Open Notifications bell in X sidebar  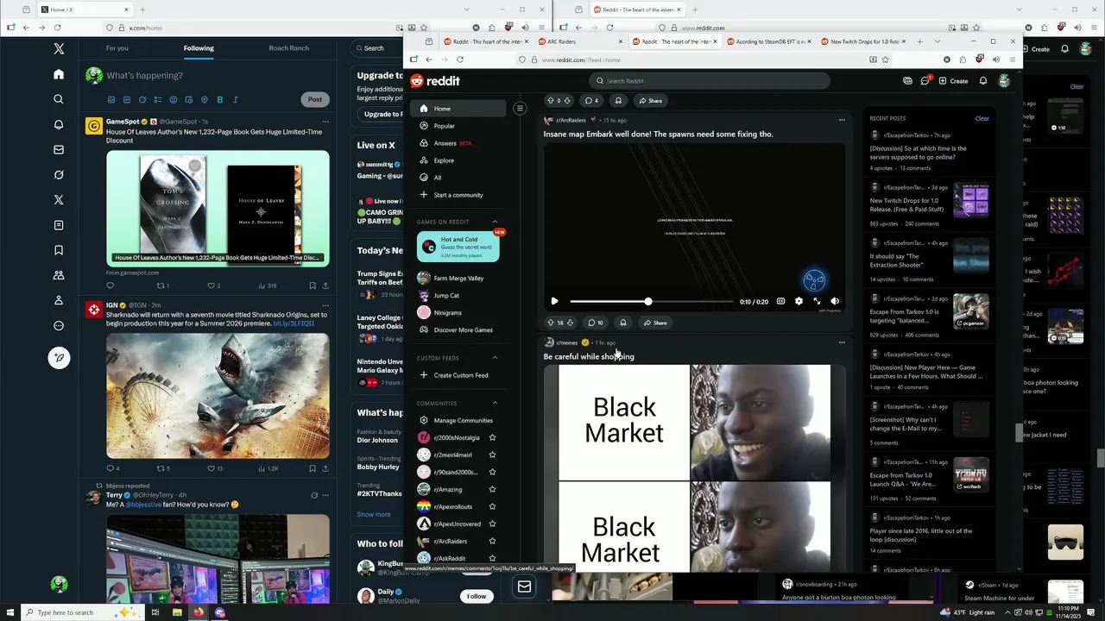(x=59, y=124)
